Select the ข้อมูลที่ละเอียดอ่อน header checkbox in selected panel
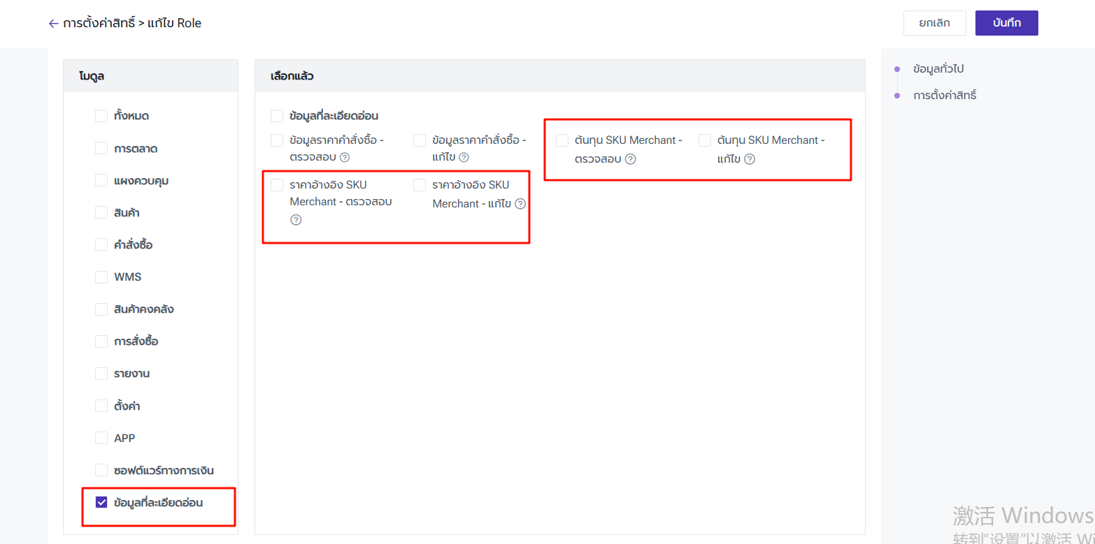This screenshot has width=1095, height=544. click(x=277, y=116)
